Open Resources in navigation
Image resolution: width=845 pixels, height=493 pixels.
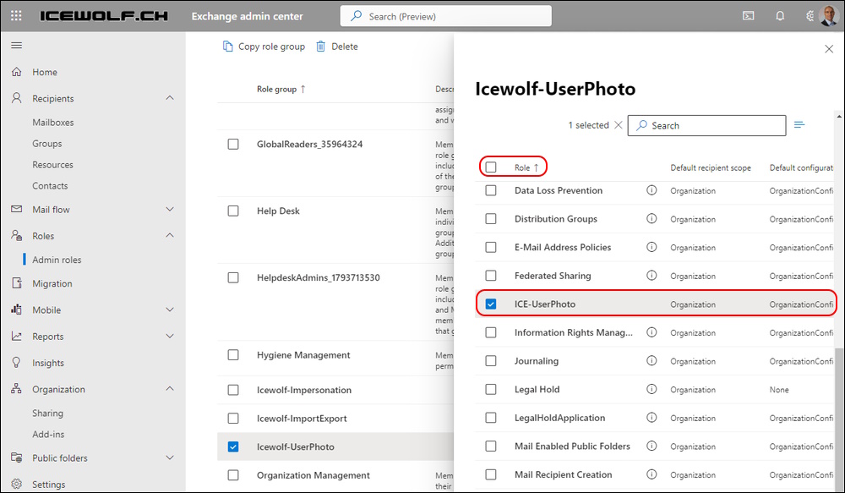(52, 165)
